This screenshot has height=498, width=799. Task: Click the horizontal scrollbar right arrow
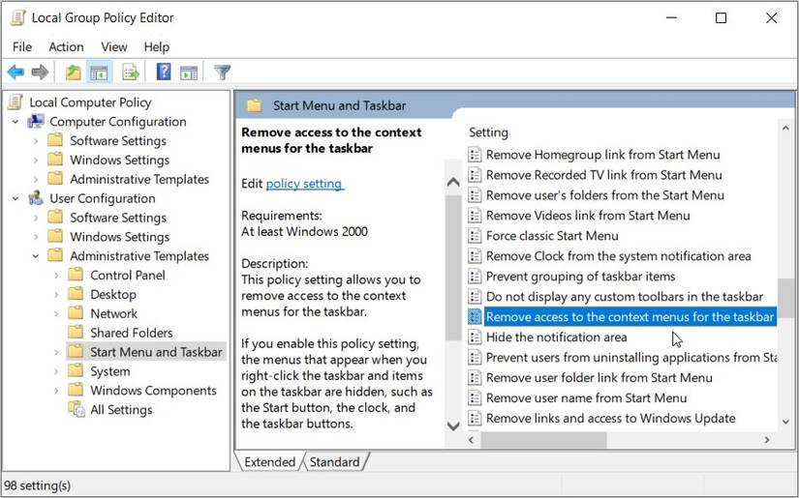(766, 440)
